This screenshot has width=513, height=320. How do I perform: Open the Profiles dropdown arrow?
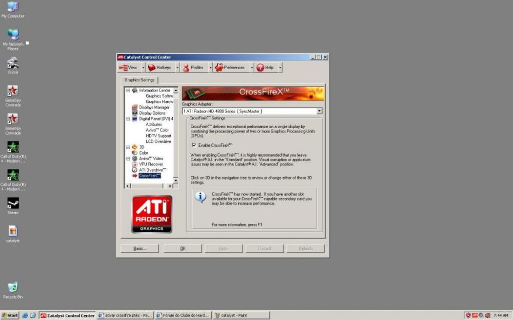[x=210, y=68]
